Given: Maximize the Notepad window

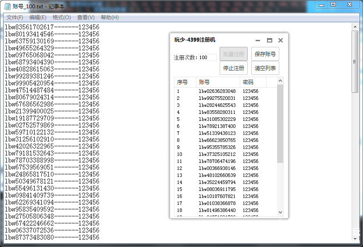Looking at the screenshot, I should (333, 5).
